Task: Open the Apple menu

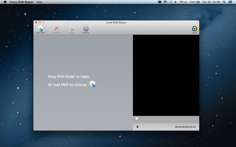Action: pos(5,2)
